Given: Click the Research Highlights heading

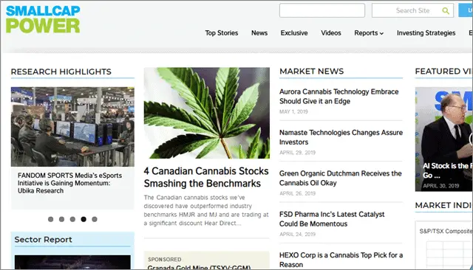Looking at the screenshot, I should (61, 72).
